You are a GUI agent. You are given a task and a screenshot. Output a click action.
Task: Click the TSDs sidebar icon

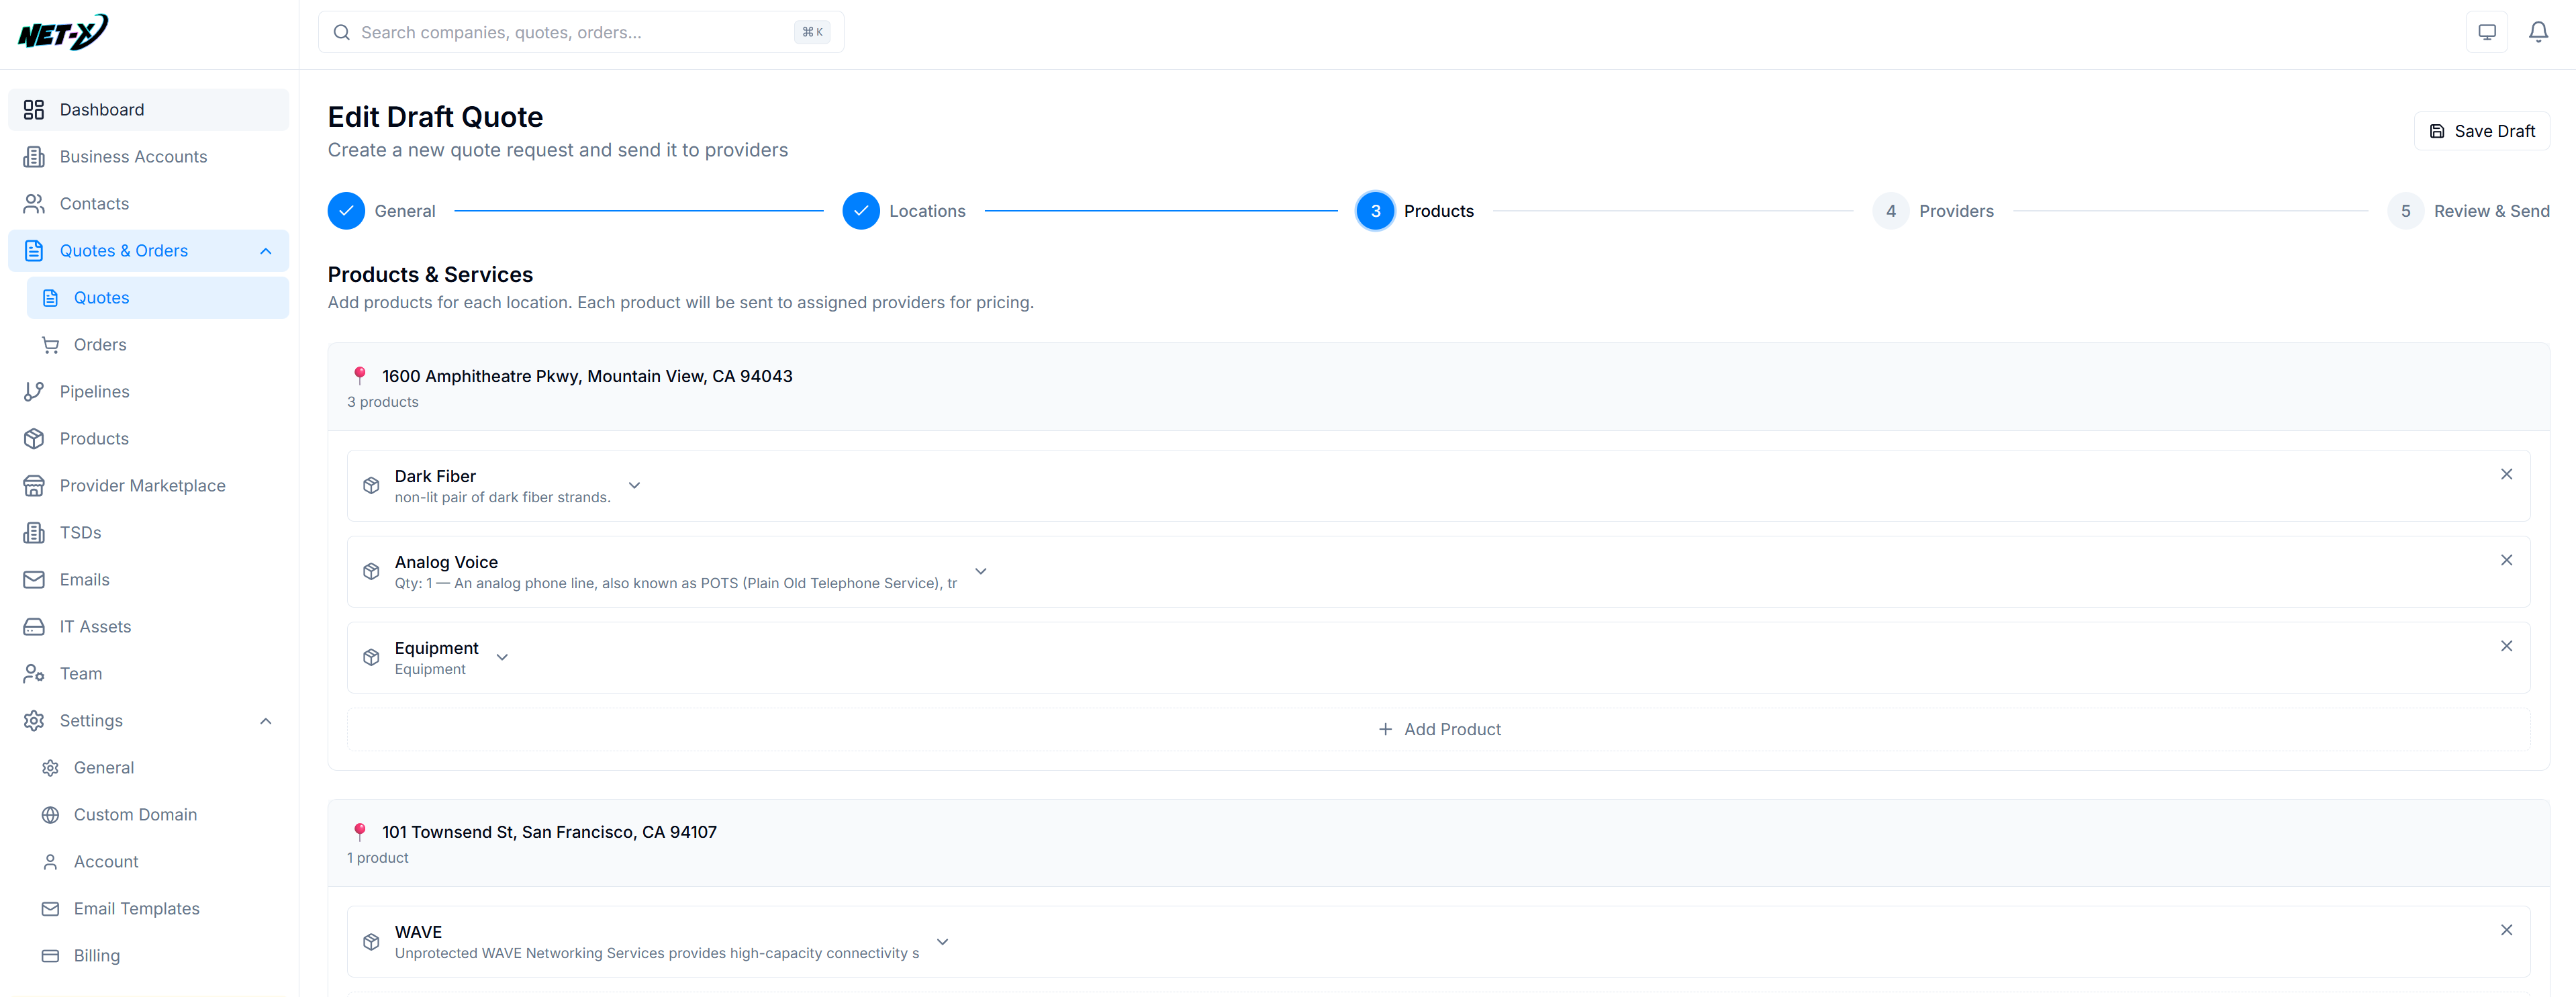[x=34, y=532]
